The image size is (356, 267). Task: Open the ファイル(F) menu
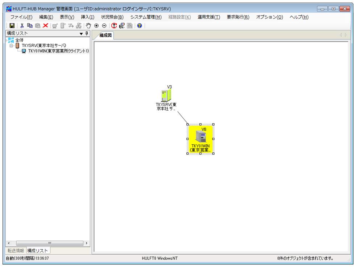[x=21, y=17]
